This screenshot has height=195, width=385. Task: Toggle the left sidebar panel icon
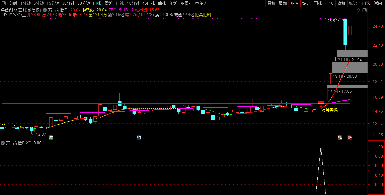3,3
